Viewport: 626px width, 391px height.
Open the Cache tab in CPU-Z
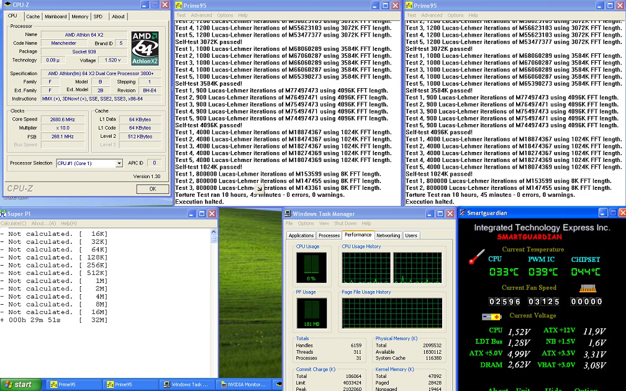tap(33, 16)
